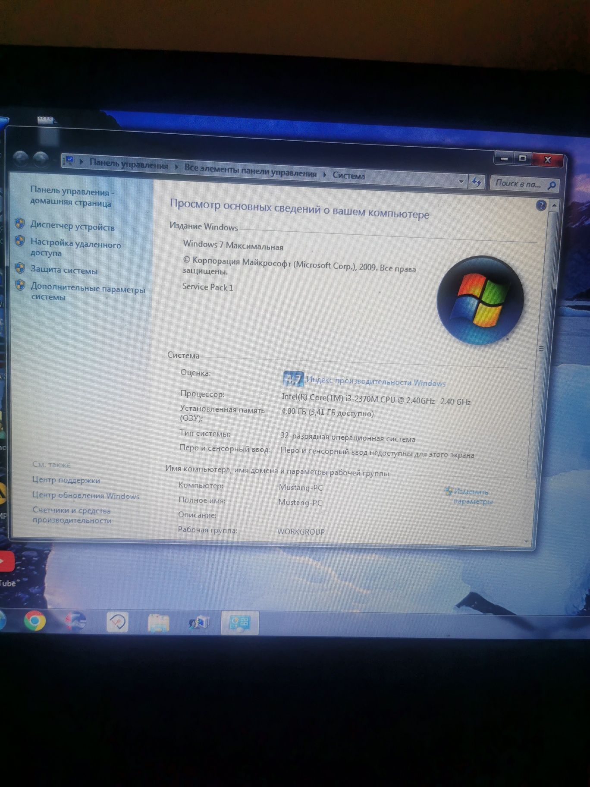Viewport: 590px width, 787px height.
Task: Click the WORKGROUP value
Action: pos(301,532)
